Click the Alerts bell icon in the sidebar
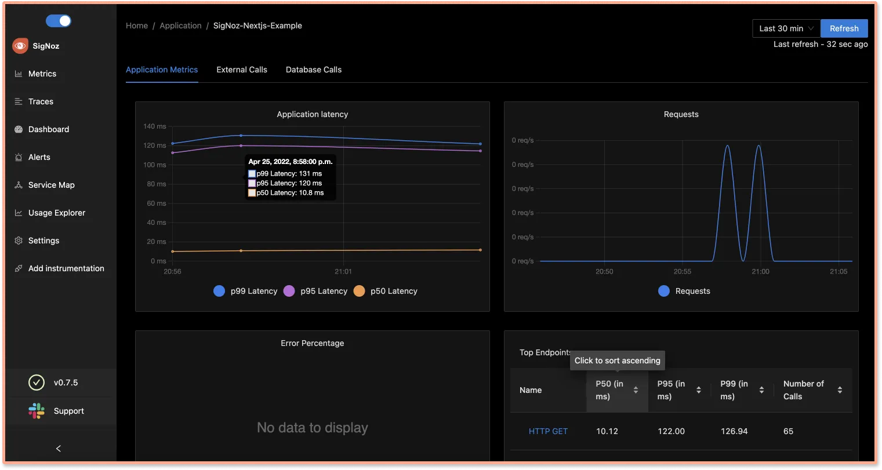 [19, 157]
